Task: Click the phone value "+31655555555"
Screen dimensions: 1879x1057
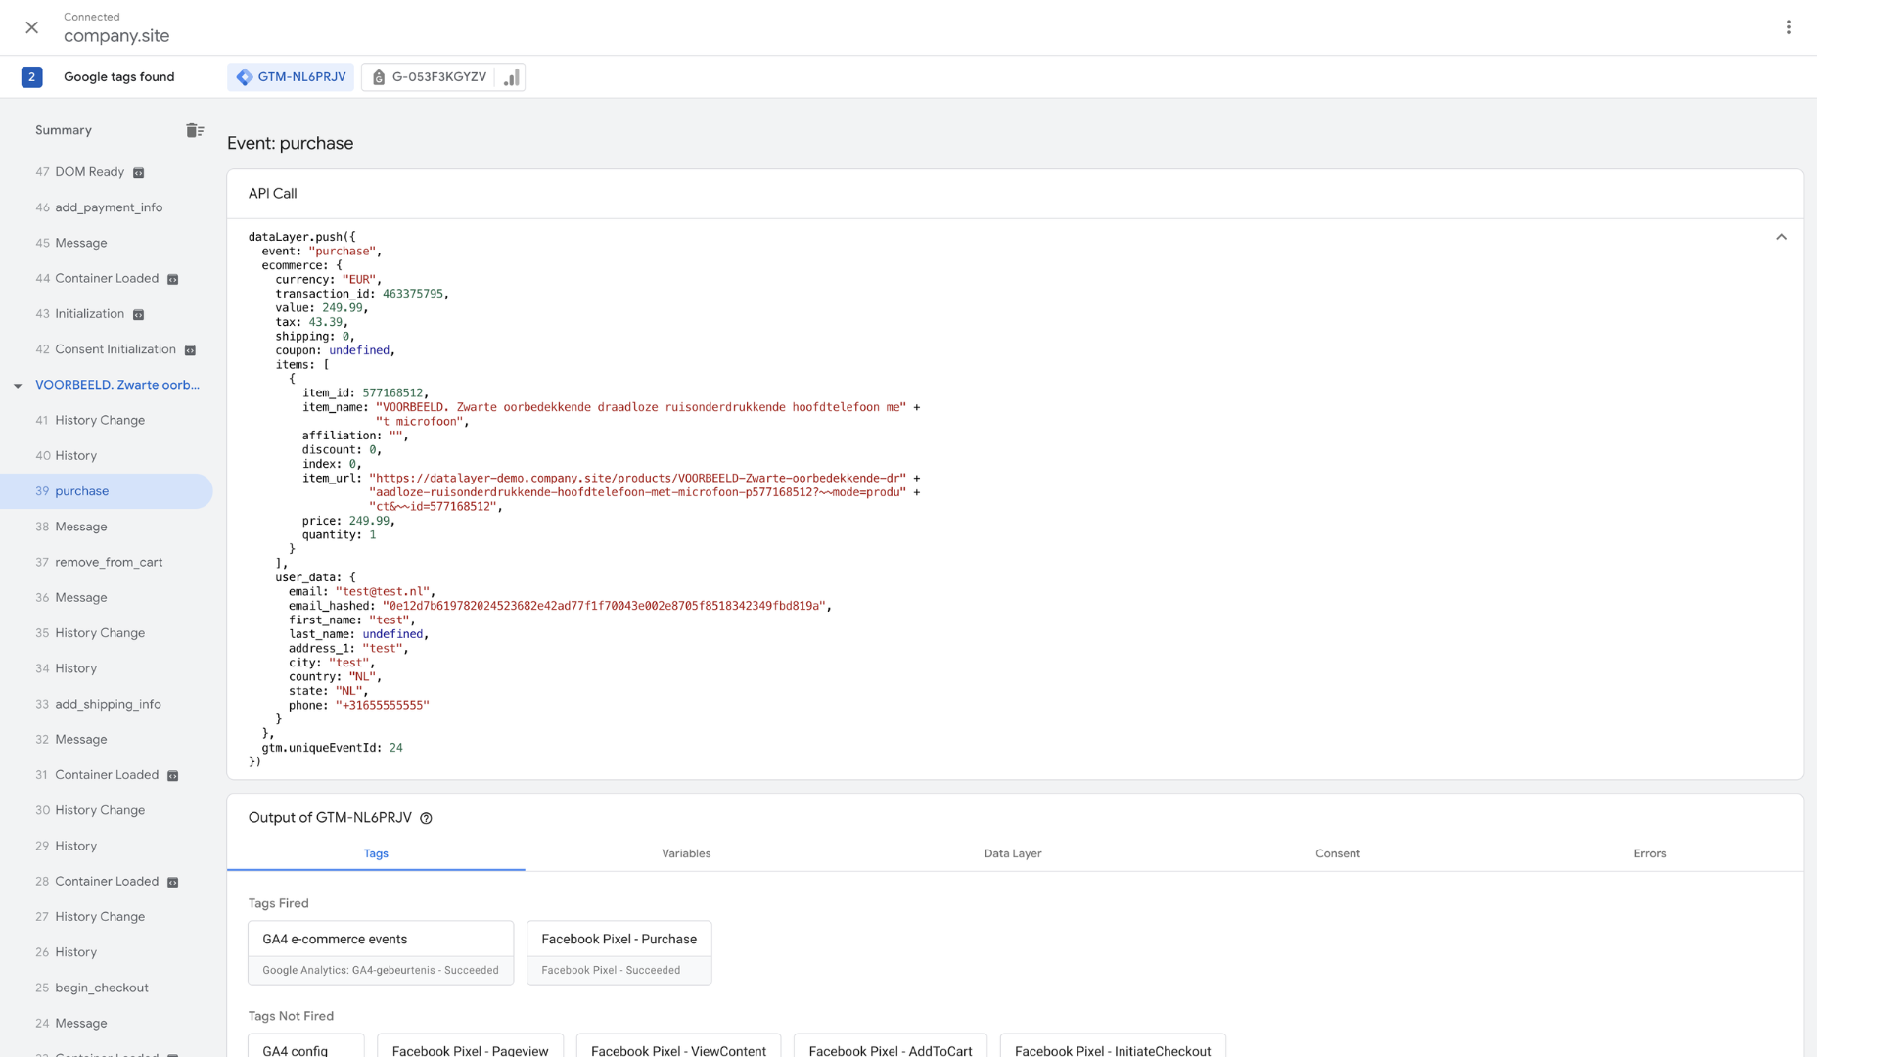Action: [x=383, y=705]
